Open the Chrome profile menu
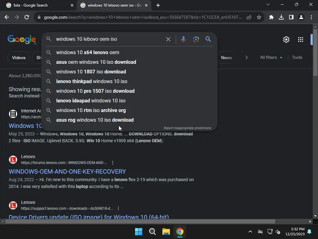This screenshot has height=239, width=318. click(301, 17)
